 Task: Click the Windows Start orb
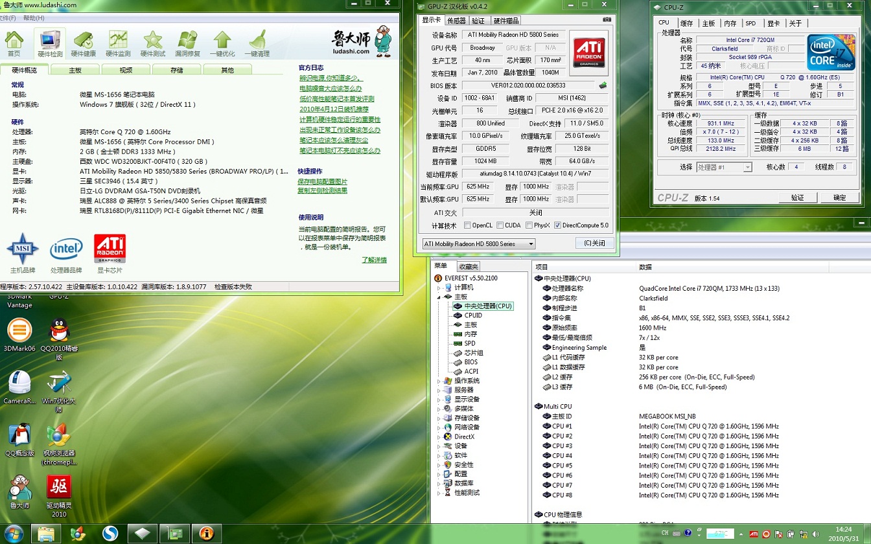tap(12, 534)
